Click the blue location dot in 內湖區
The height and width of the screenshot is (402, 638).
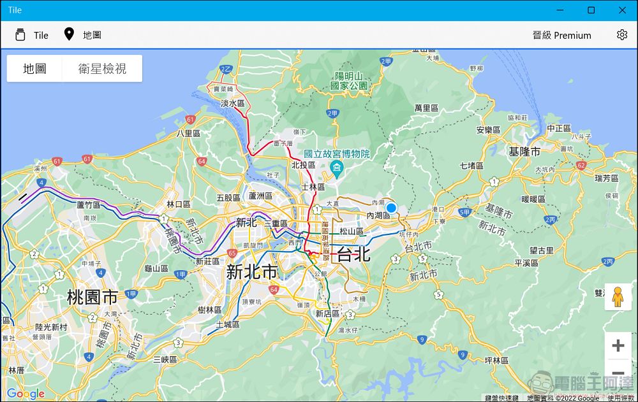point(391,208)
